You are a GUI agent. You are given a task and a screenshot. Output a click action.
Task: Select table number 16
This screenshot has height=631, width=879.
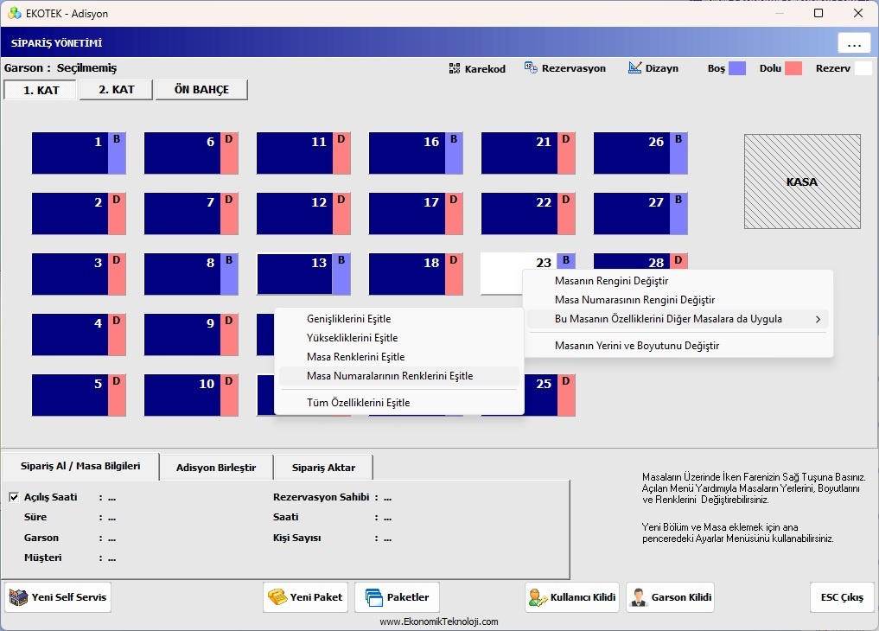[x=416, y=153]
